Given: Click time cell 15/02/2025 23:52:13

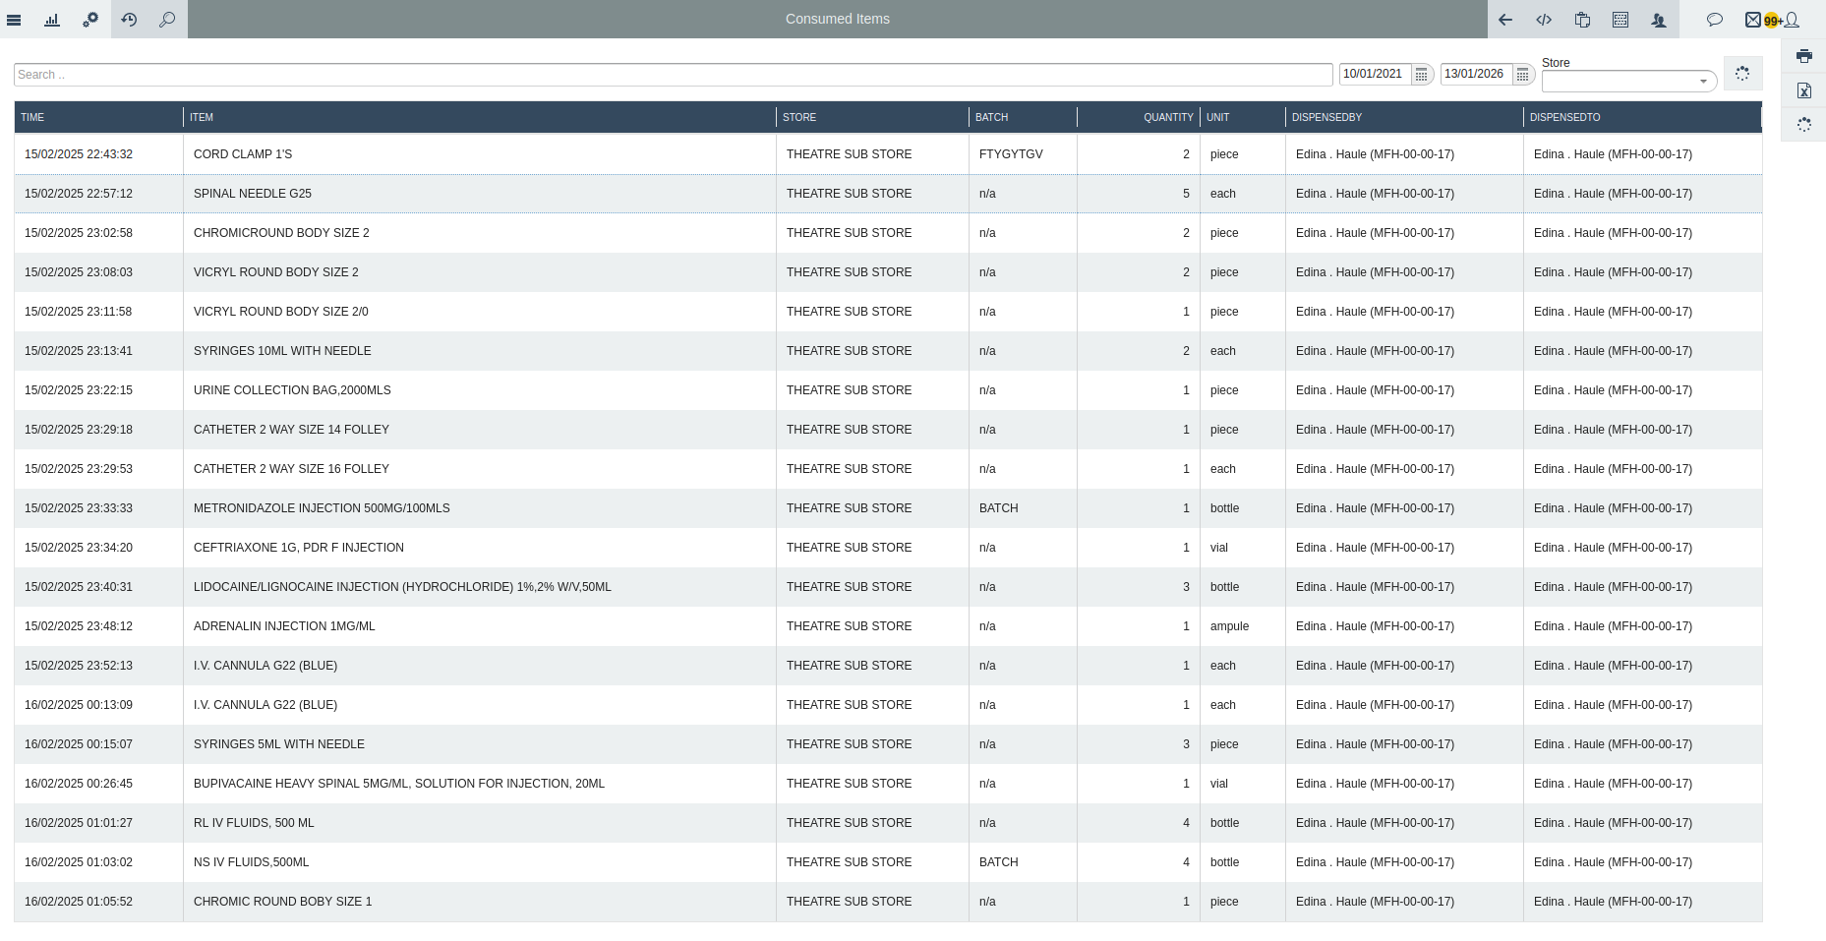Looking at the screenshot, I should pyautogui.click(x=98, y=666).
